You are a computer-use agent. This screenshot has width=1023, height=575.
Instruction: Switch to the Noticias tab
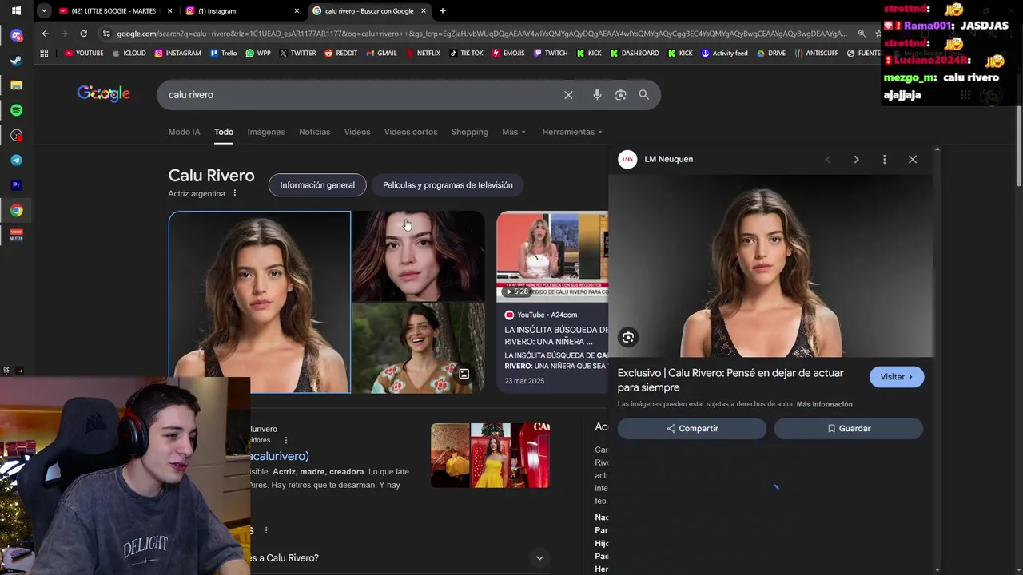tap(314, 132)
